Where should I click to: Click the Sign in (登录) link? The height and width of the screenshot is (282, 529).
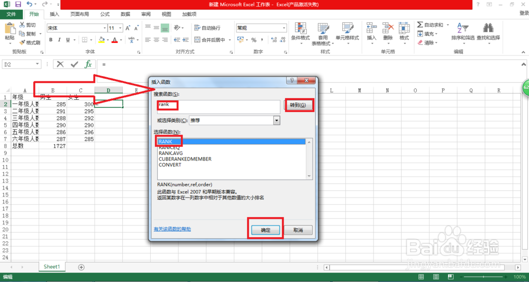pyautogui.click(x=524, y=13)
